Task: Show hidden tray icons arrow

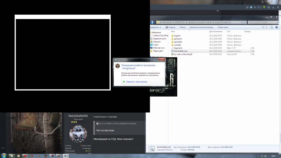Action: [x=259, y=156]
